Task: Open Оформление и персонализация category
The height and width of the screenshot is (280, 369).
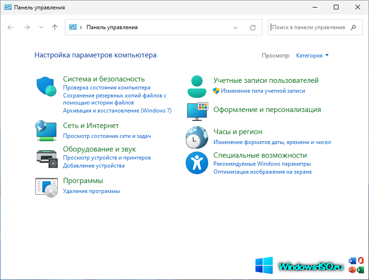Action: (x=267, y=110)
